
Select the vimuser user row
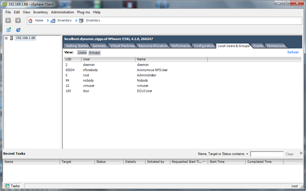coord(183,86)
